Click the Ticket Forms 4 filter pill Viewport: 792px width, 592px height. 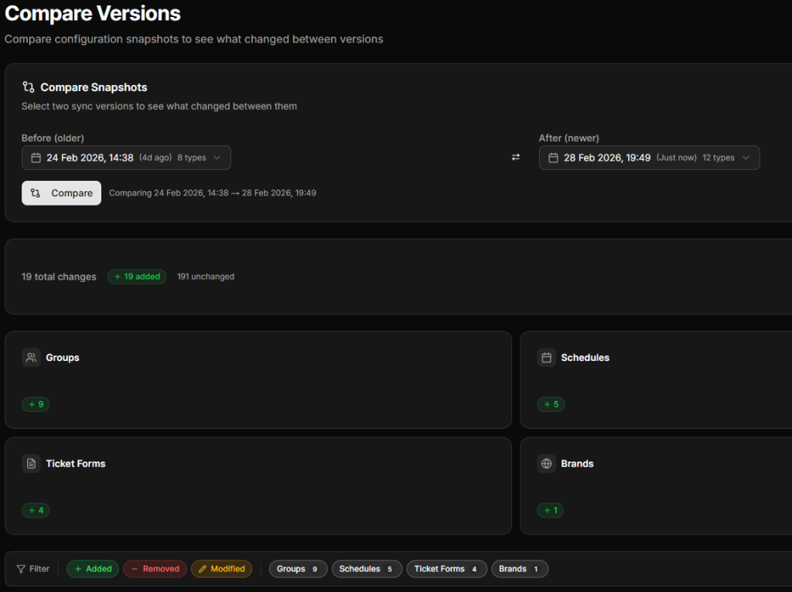[x=446, y=569]
